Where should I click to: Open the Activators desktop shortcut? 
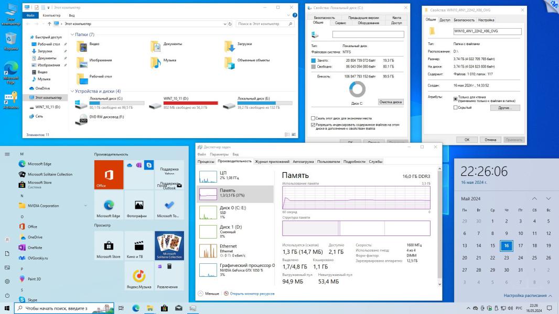pyautogui.click(x=10, y=99)
